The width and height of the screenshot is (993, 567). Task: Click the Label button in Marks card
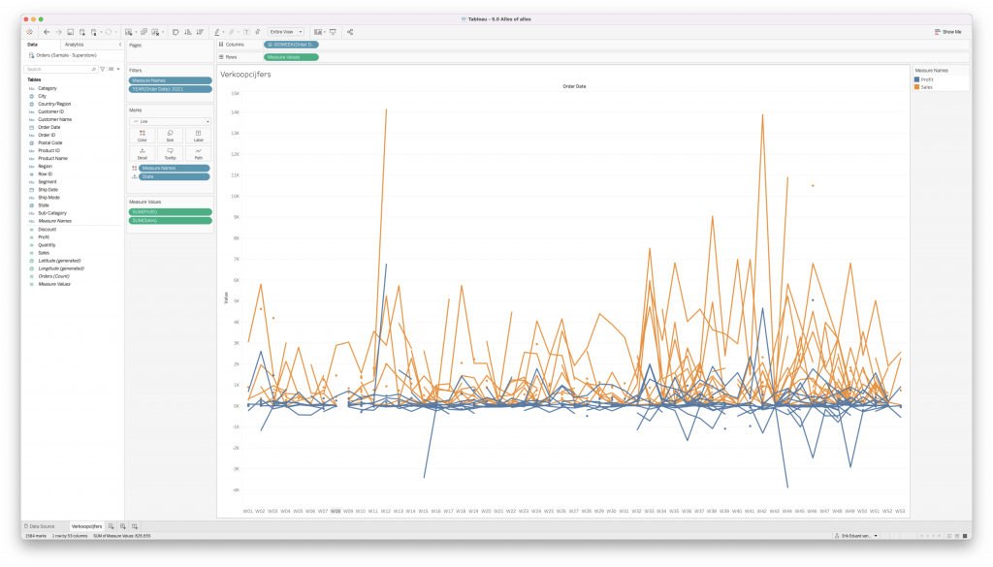point(198,135)
